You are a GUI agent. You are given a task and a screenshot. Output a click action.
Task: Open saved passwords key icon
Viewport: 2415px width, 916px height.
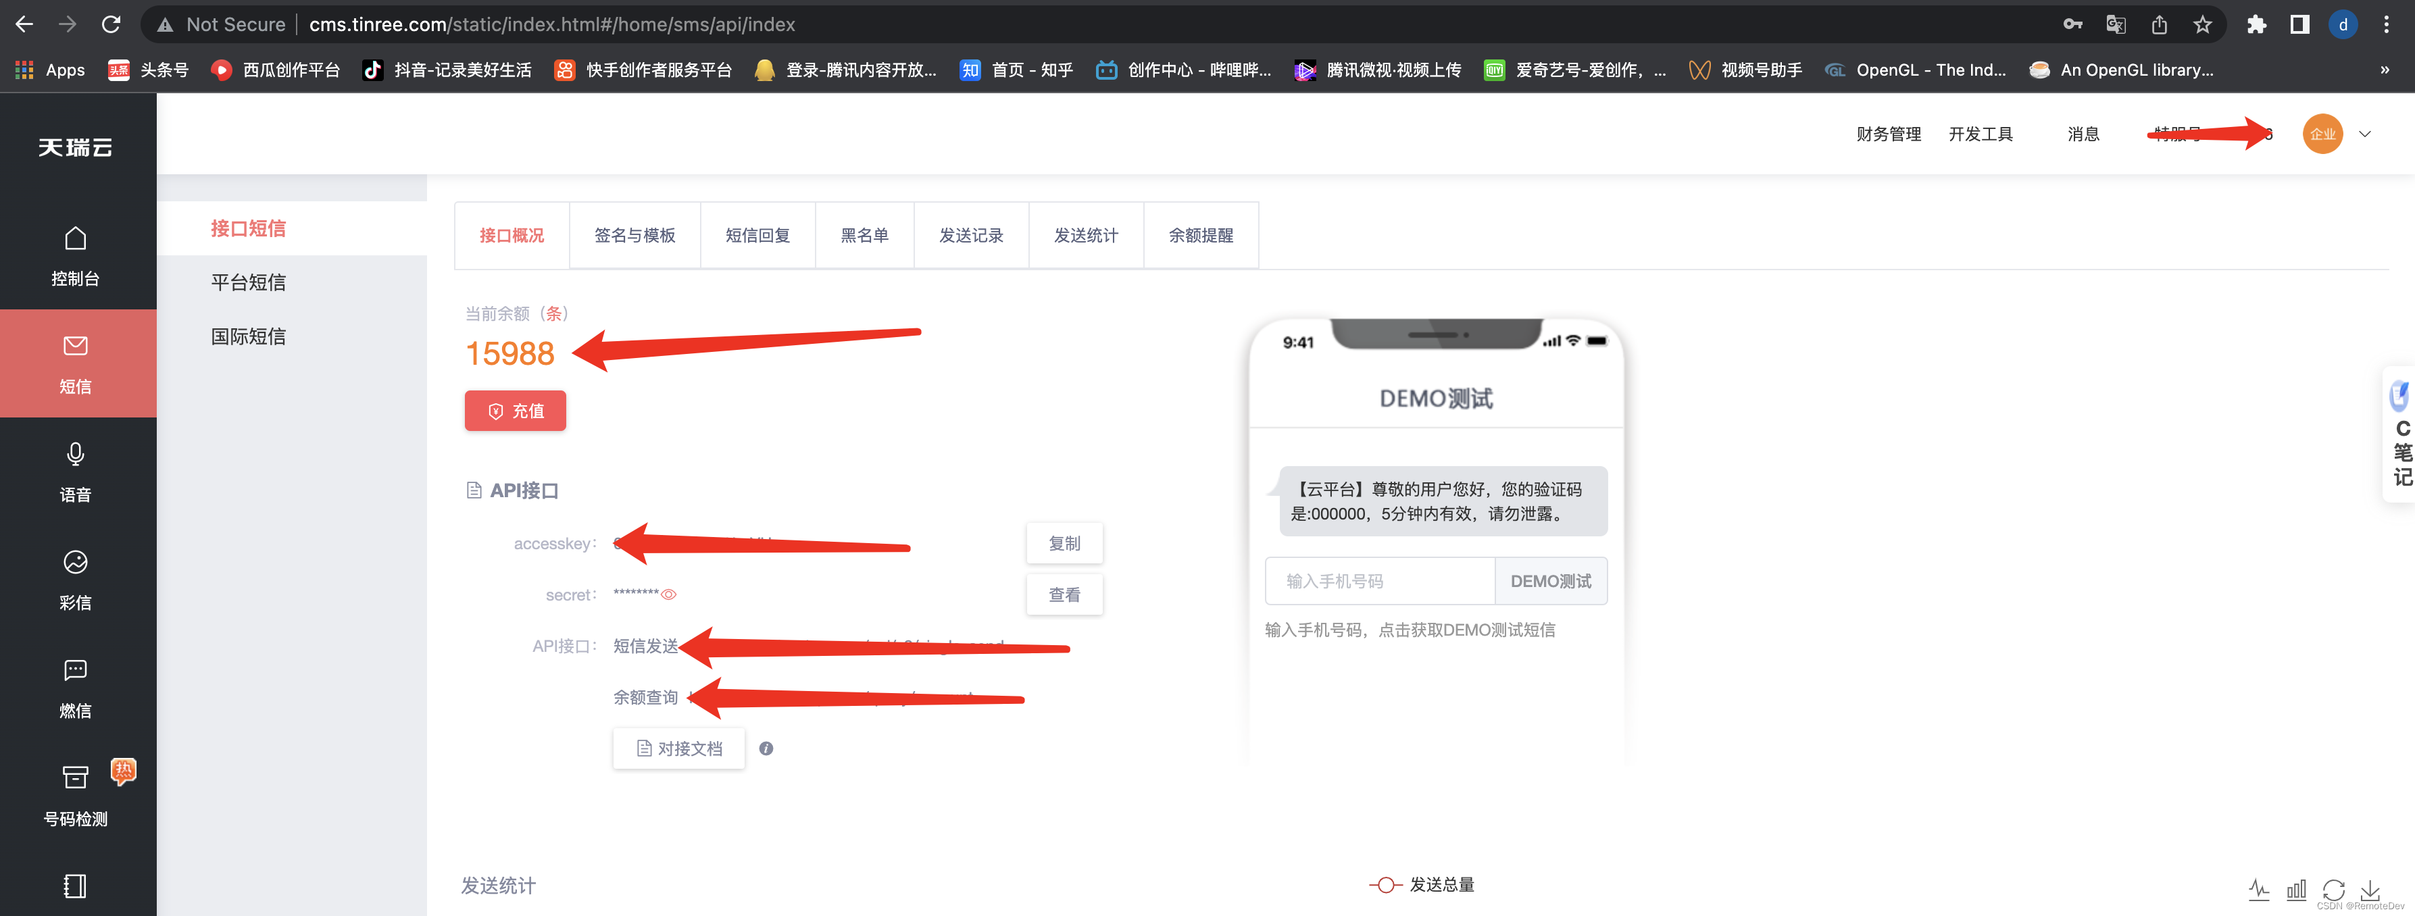[x=2073, y=24]
